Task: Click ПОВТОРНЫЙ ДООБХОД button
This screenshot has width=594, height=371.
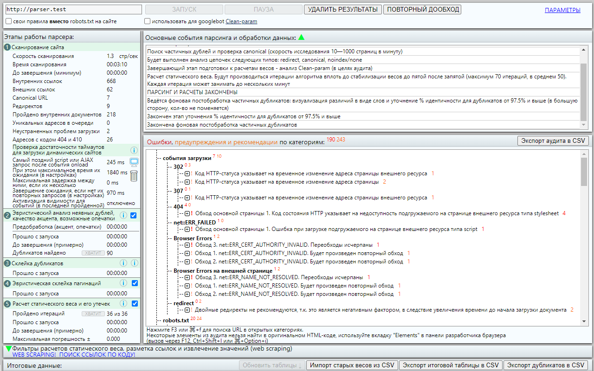Action: click(422, 9)
